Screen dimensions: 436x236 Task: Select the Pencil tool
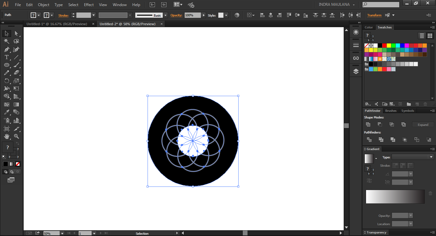[x=6, y=73]
